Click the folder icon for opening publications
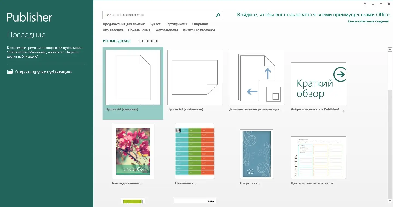Screen dimensions: 393x207 tap(10, 72)
